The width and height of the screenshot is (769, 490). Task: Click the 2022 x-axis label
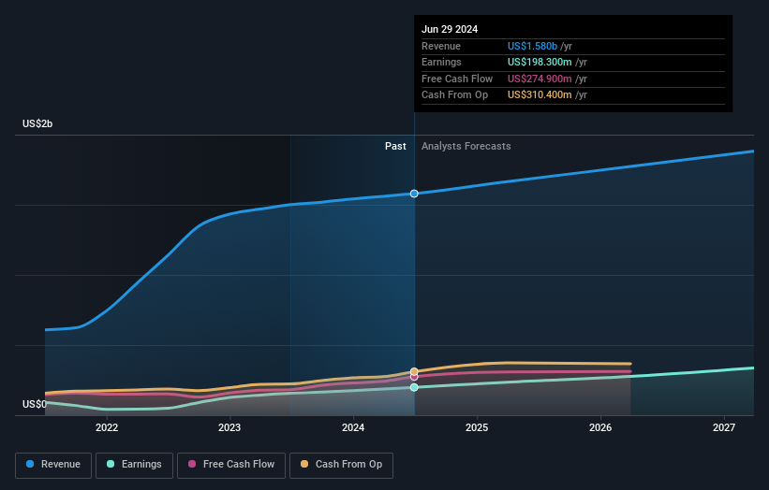[x=107, y=428]
